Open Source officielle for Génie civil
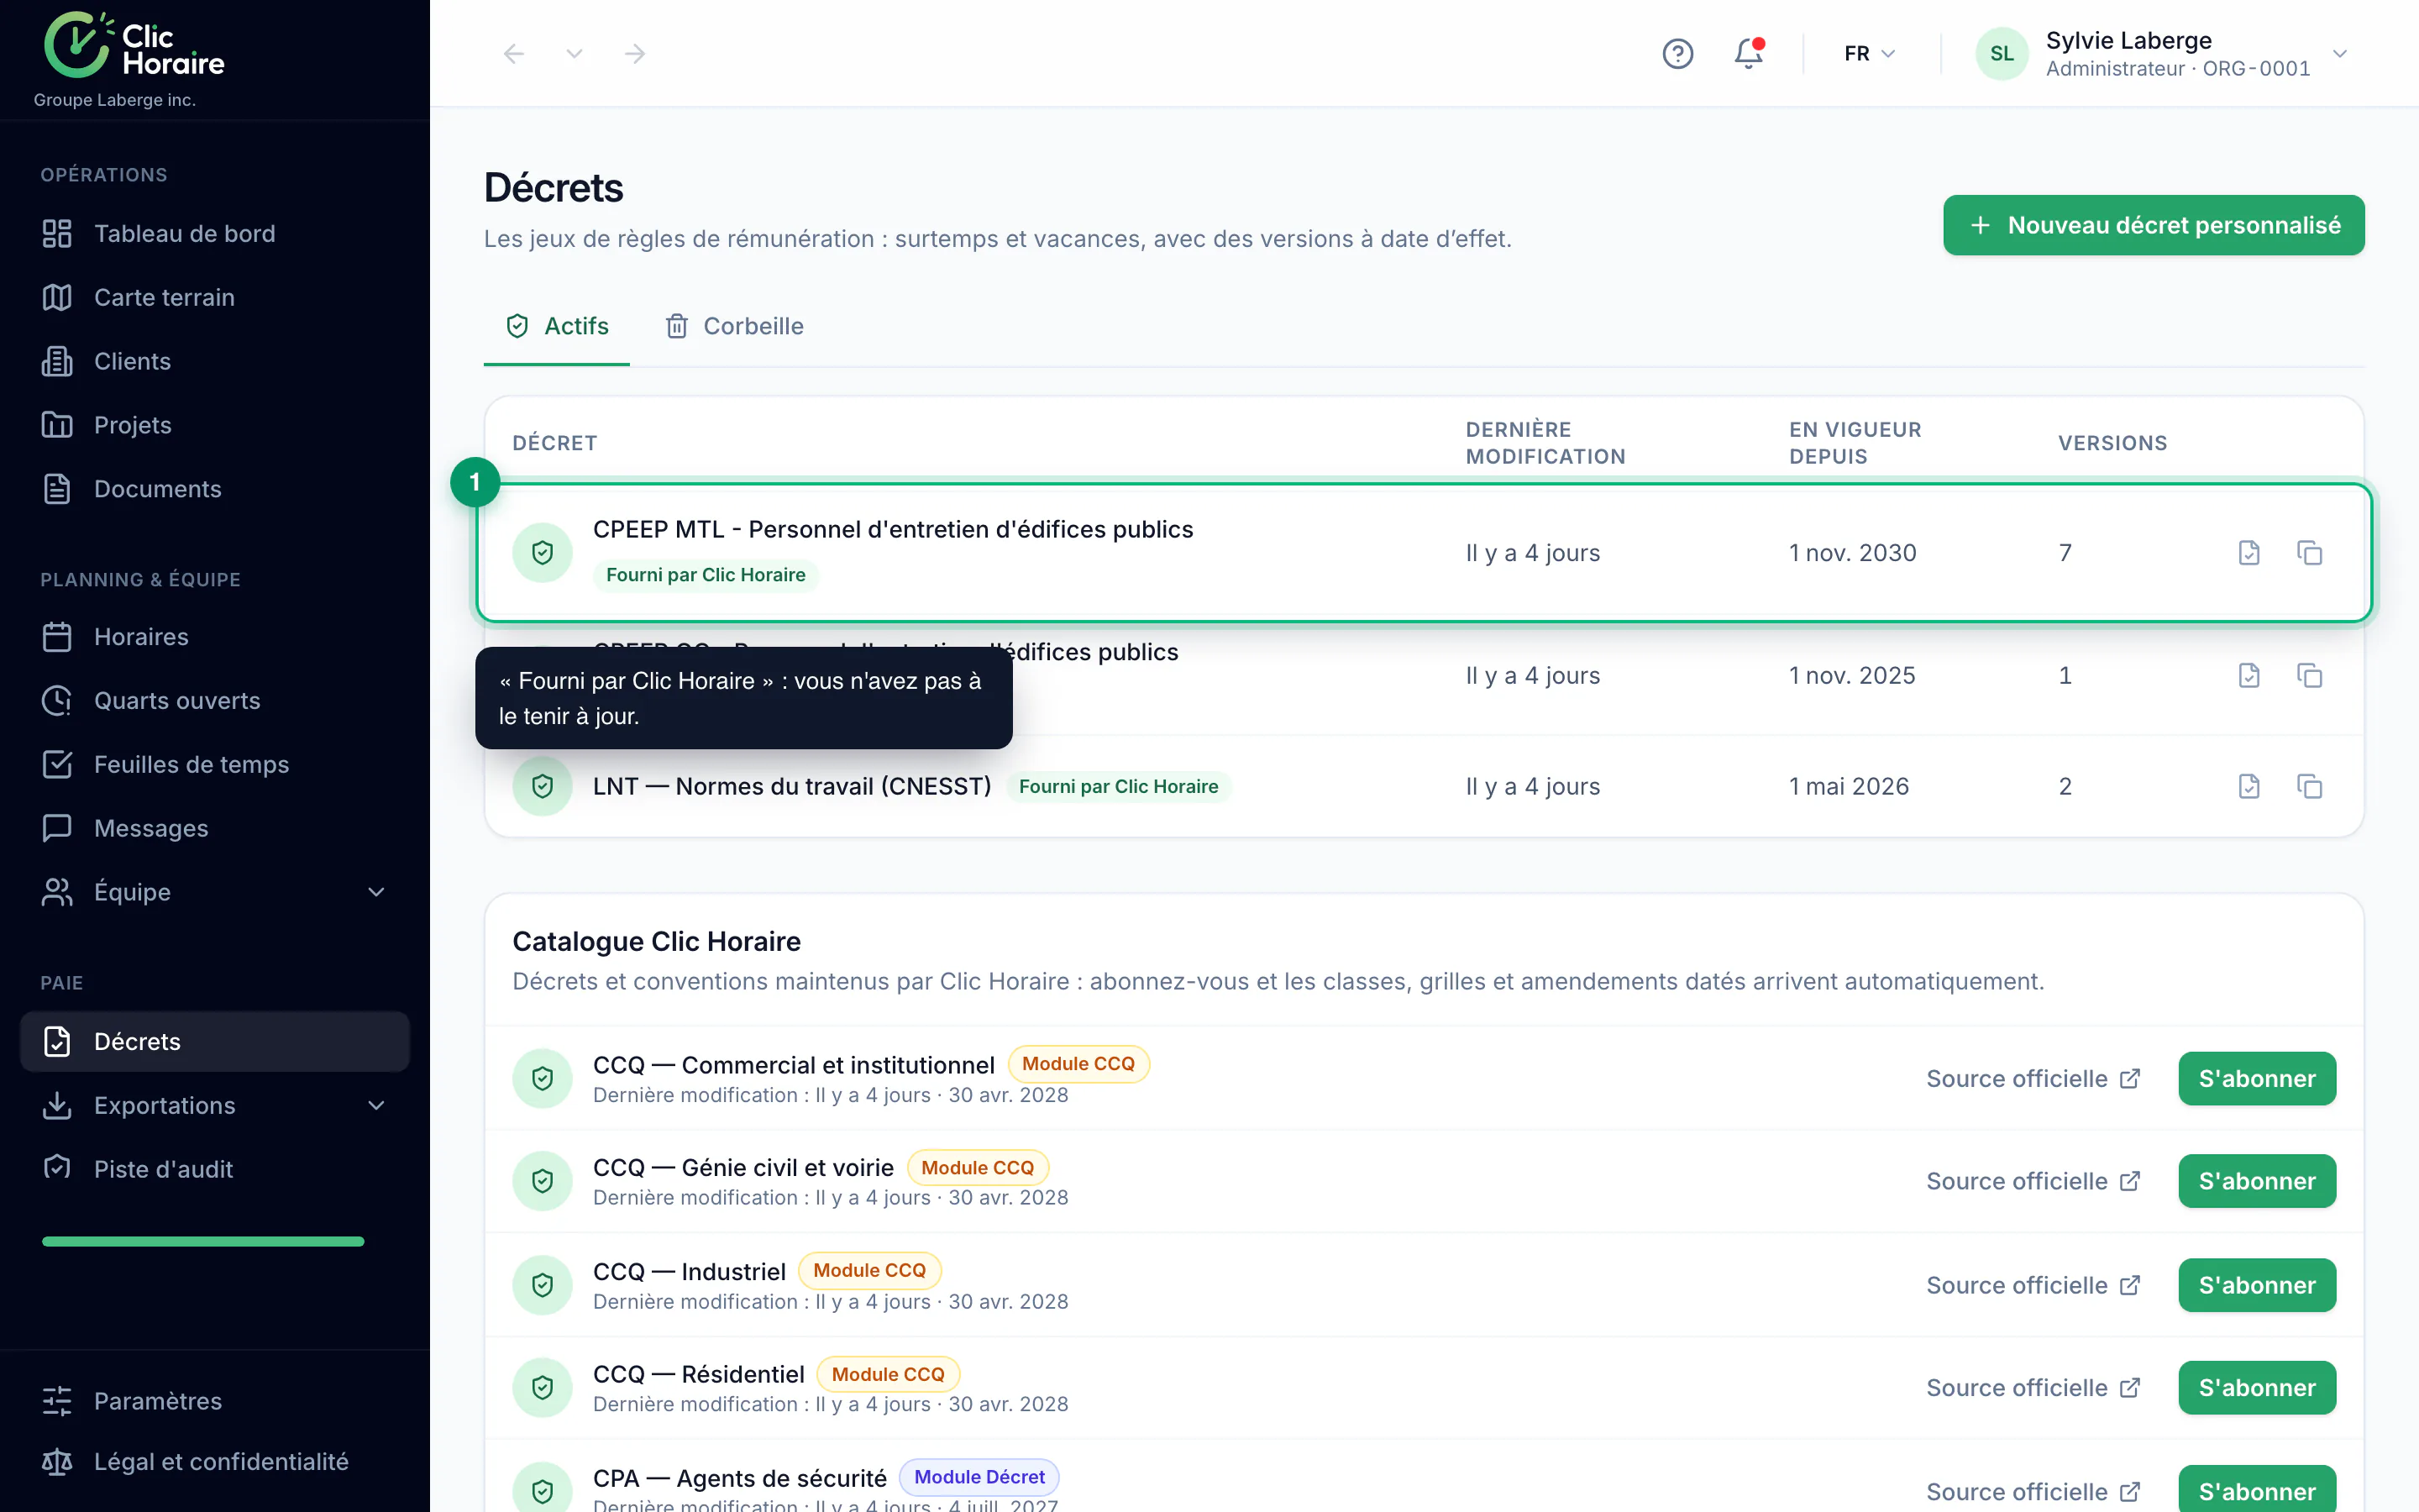2419x1512 pixels. [x=2033, y=1181]
